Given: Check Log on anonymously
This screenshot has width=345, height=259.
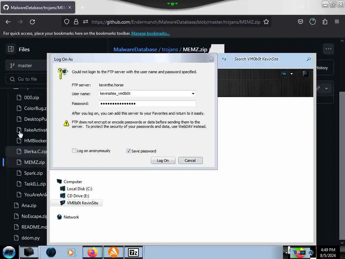Looking at the screenshot, I should click(x=74, y=151).
